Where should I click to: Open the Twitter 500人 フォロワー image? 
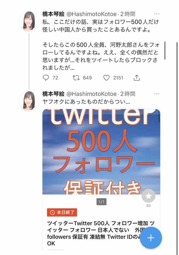coord(101,152)
